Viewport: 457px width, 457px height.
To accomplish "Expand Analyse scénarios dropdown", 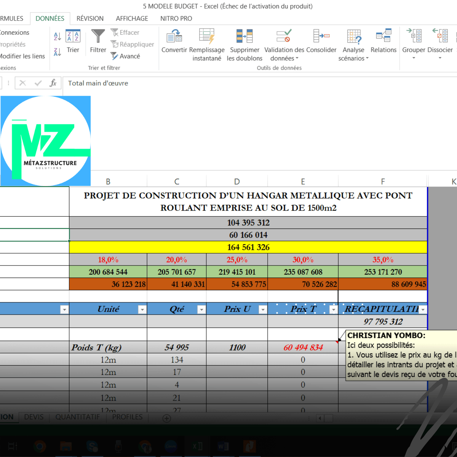I will [x=353, y=58].
